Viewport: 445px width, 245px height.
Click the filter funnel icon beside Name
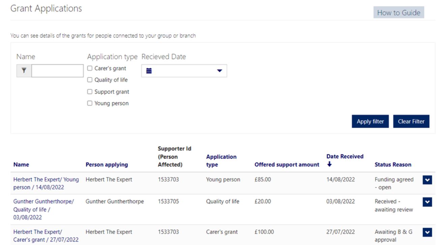pos(24,71)
